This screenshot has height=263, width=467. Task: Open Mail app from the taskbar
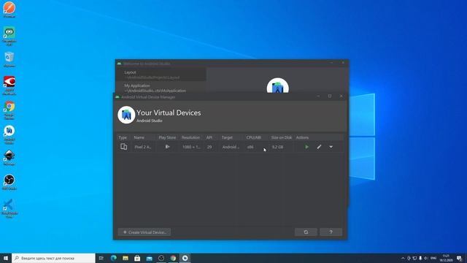tap(149, 258)
